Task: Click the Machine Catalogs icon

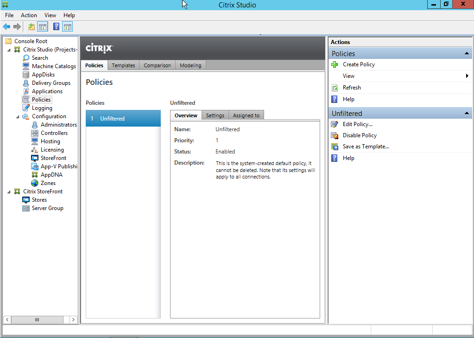Action: [x=26, y=66]
